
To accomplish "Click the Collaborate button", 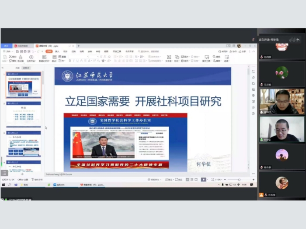I will click(x=233, y=51).
